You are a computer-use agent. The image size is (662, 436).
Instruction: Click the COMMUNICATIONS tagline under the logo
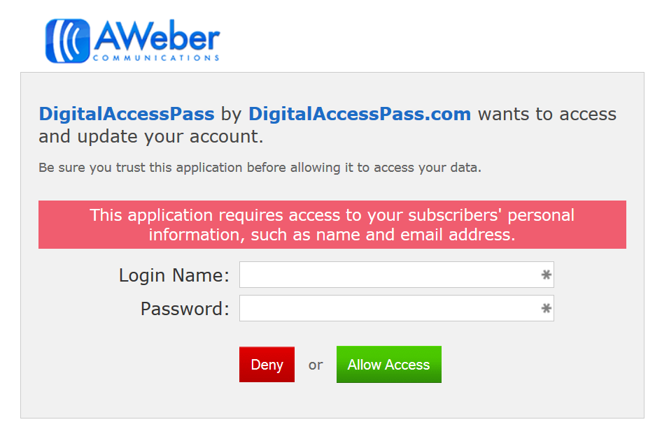point(156,58)
